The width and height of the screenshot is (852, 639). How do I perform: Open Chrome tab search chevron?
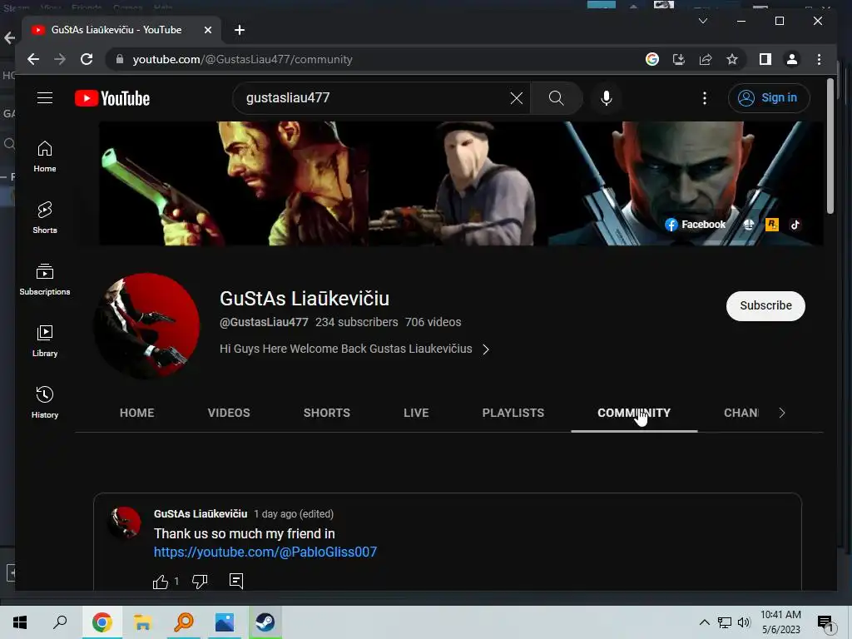coord(702,21)
